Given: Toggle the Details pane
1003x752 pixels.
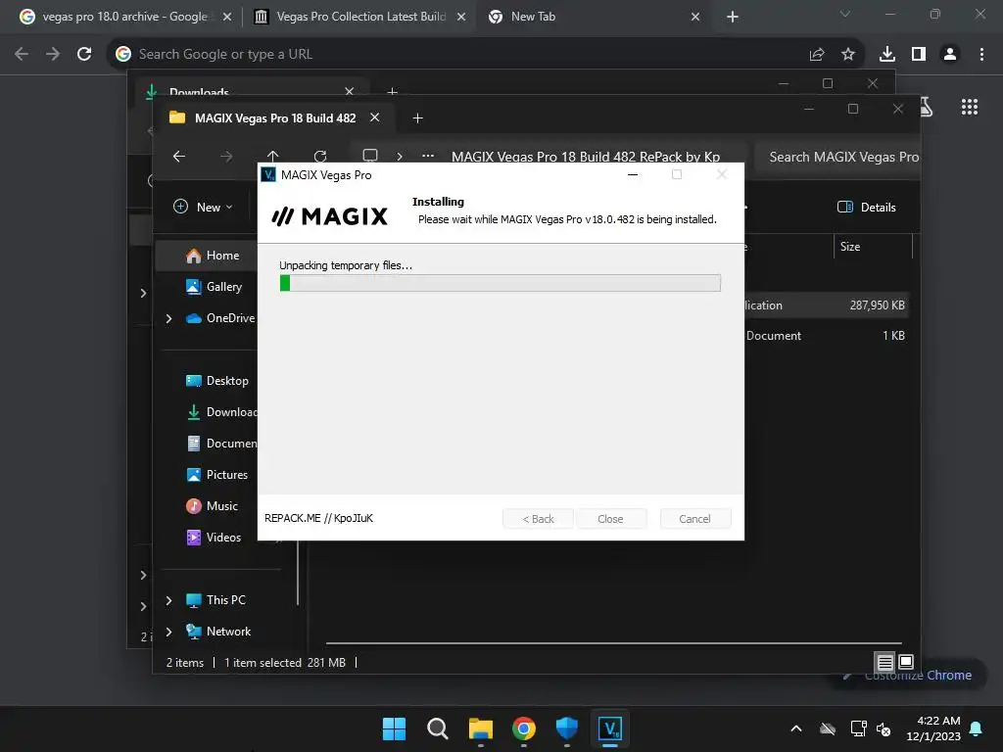Looking at the screenshot, I should pos(867,208).
